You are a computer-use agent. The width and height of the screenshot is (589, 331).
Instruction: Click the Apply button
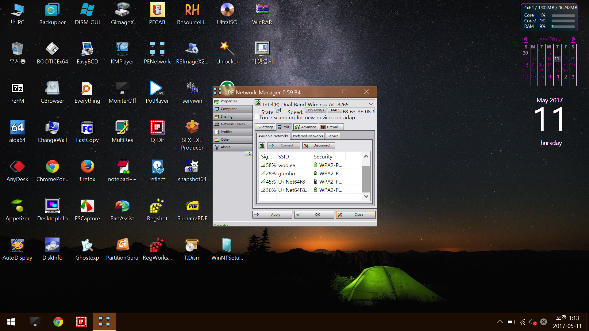click(x=272, y=215)
